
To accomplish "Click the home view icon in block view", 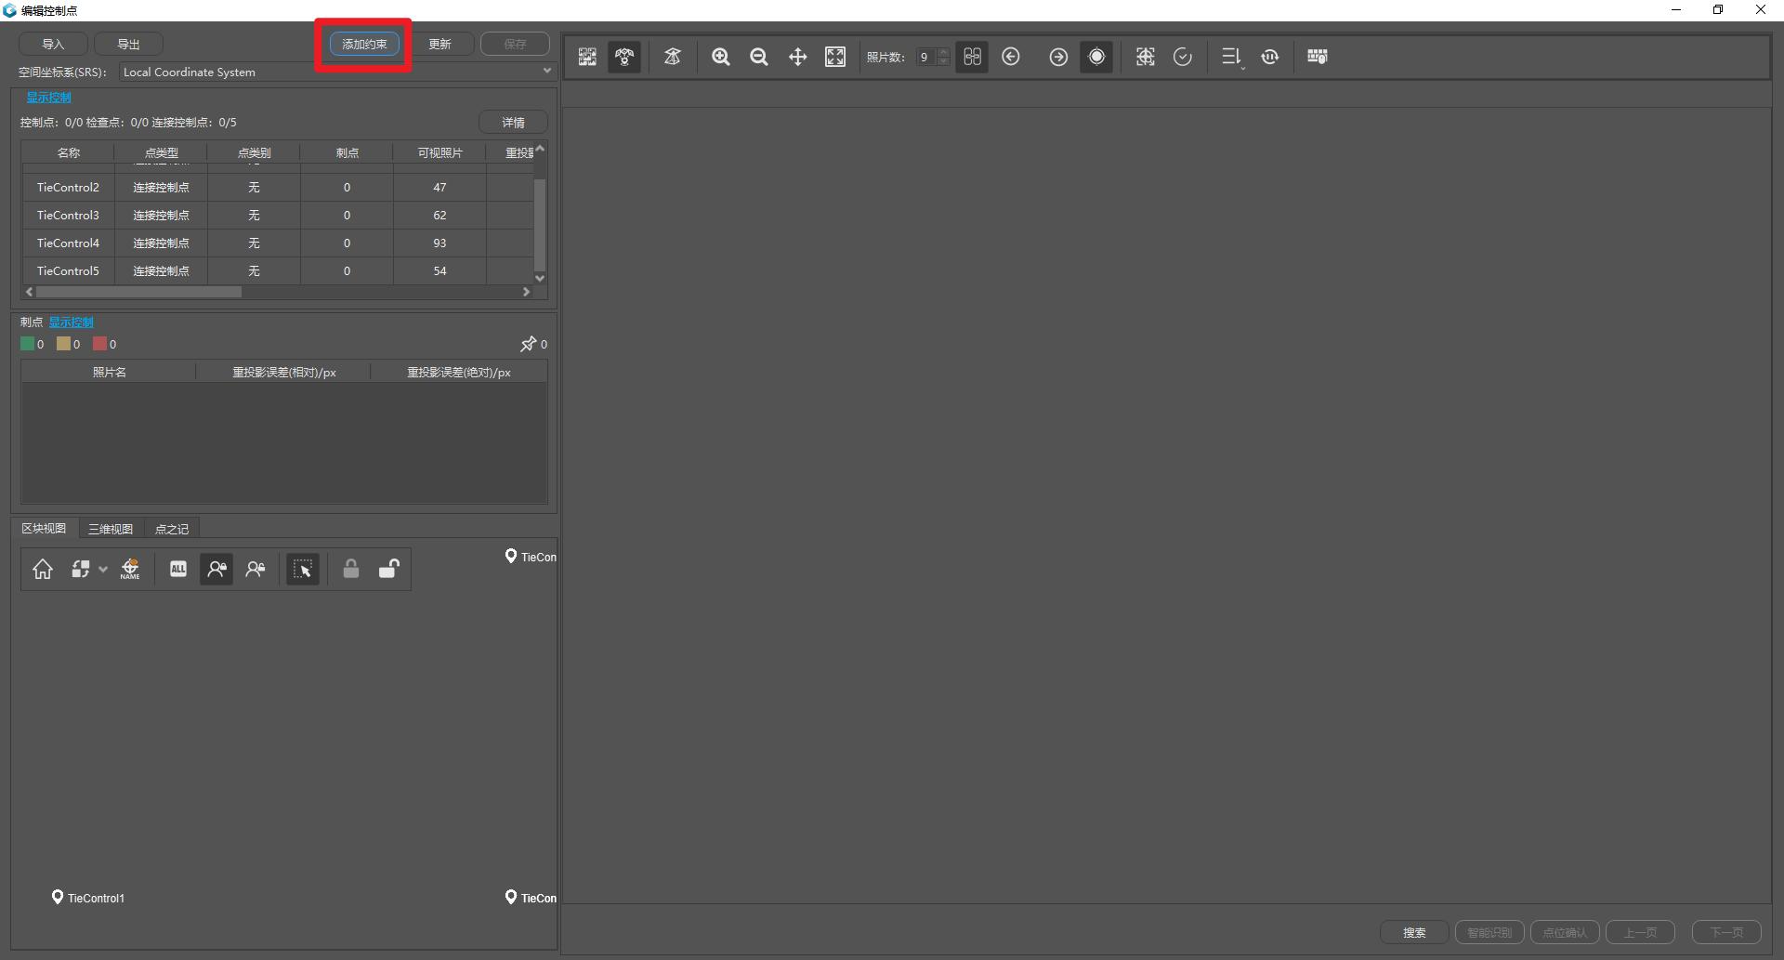I will click(43, 569).
